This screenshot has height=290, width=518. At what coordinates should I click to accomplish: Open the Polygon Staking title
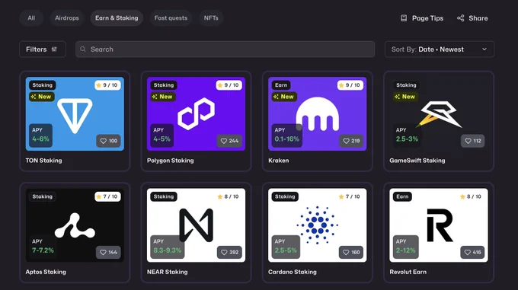point(171,161)
